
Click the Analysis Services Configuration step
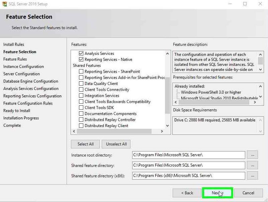pos(31,89)
